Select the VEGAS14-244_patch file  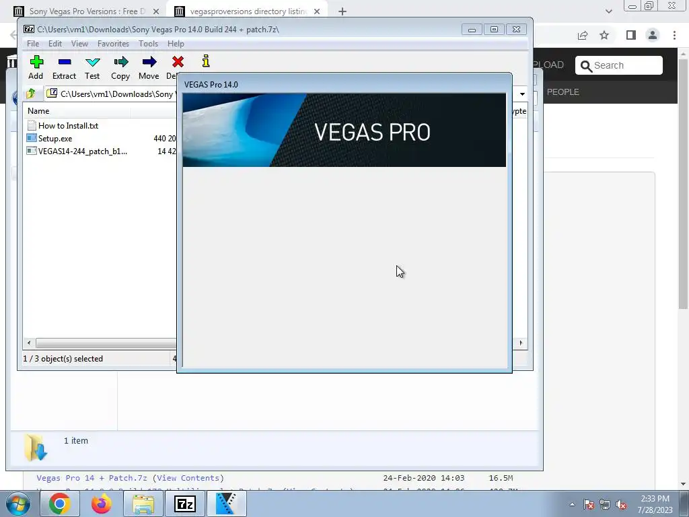[77, 151]
